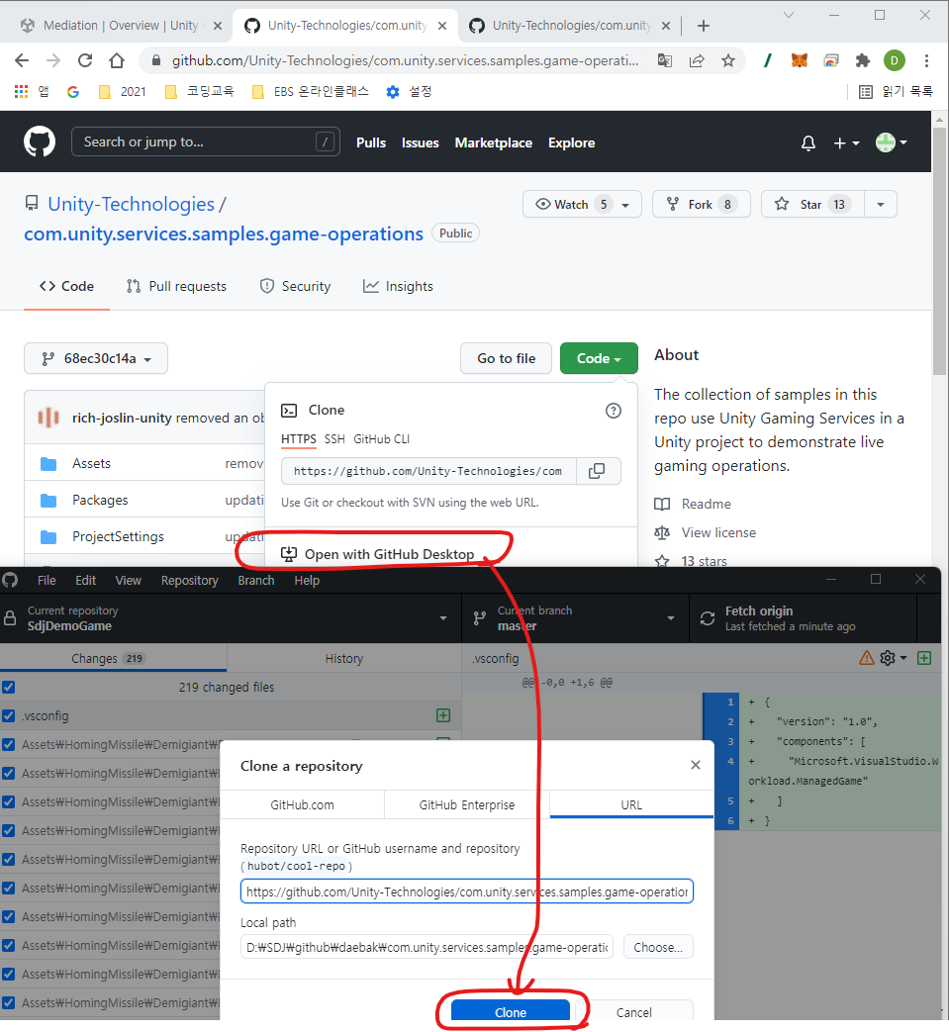Click the Chrome reload page icon
The height and width of the screenshot is (1032, 949).
(85, 60)
